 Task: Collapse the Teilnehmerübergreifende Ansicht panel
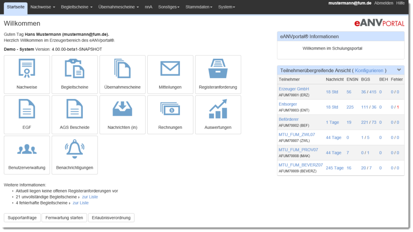pos(399,70)
